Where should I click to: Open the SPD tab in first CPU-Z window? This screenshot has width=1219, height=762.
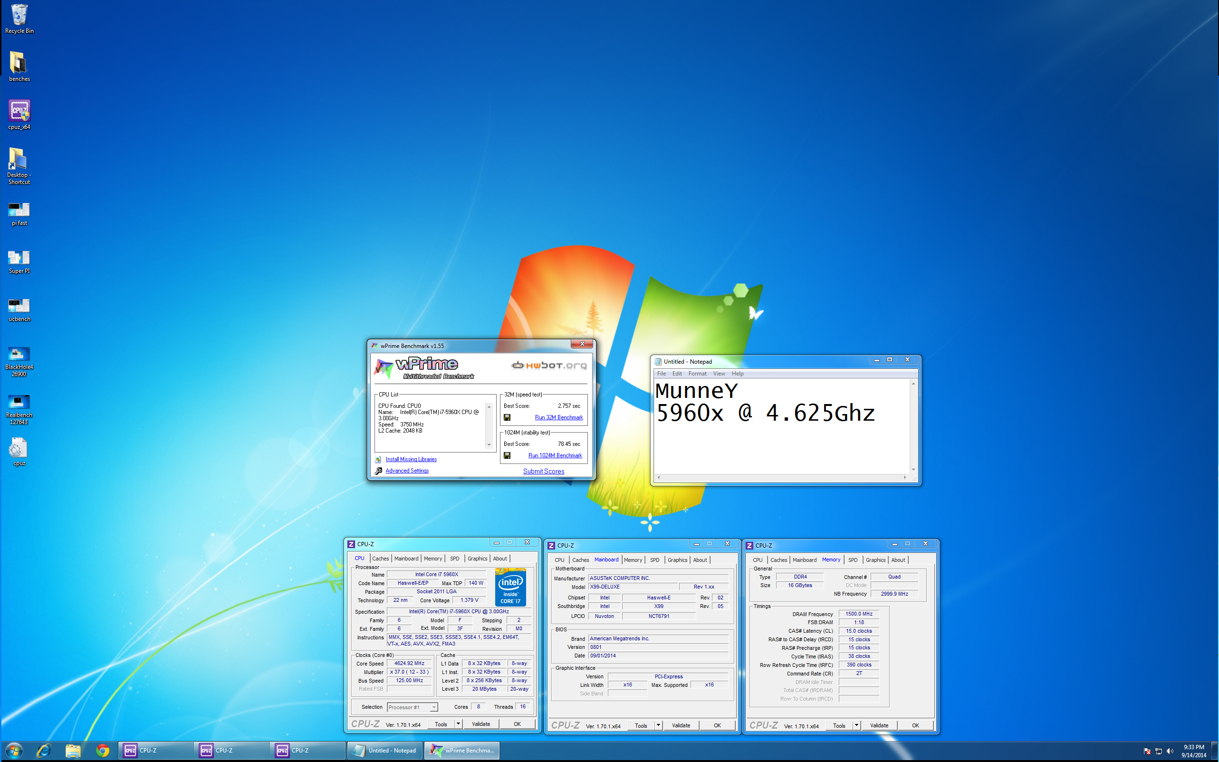(x=454, y=559)
